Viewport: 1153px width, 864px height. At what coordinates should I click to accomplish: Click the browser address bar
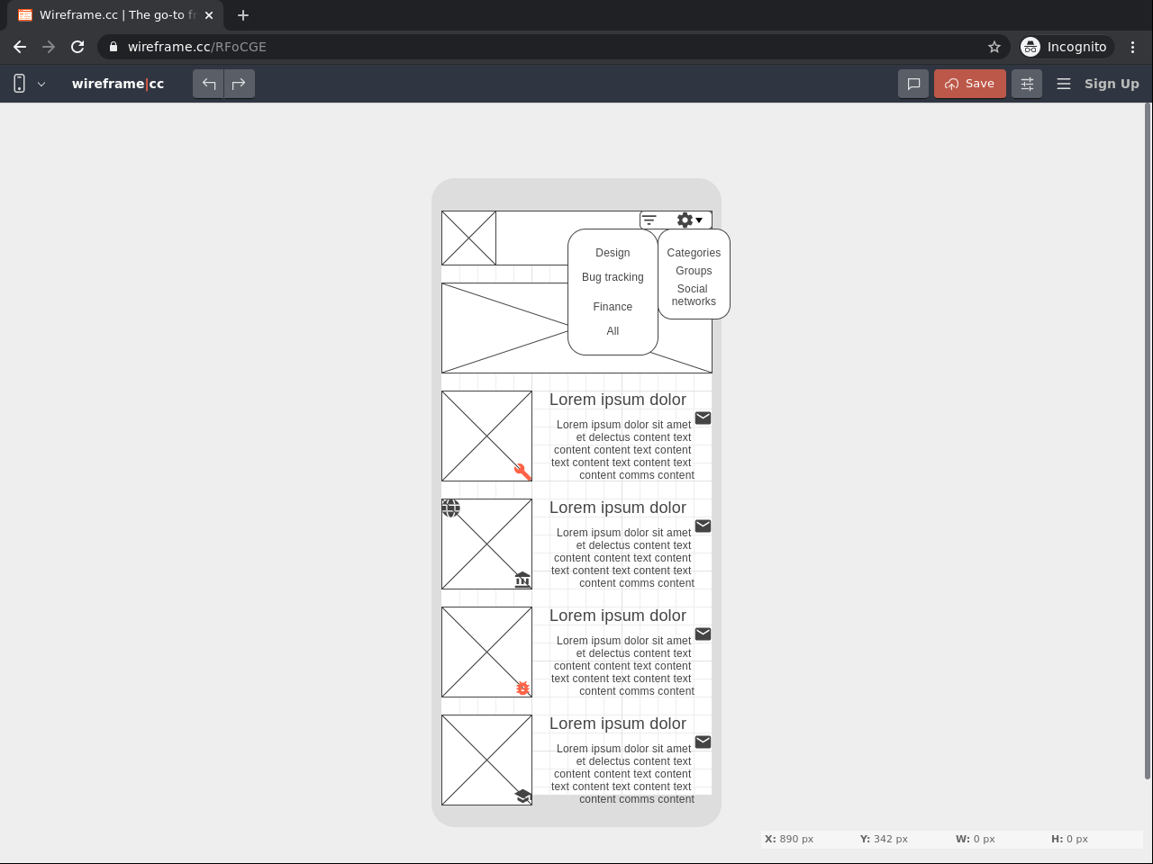(x=554, y=47)
